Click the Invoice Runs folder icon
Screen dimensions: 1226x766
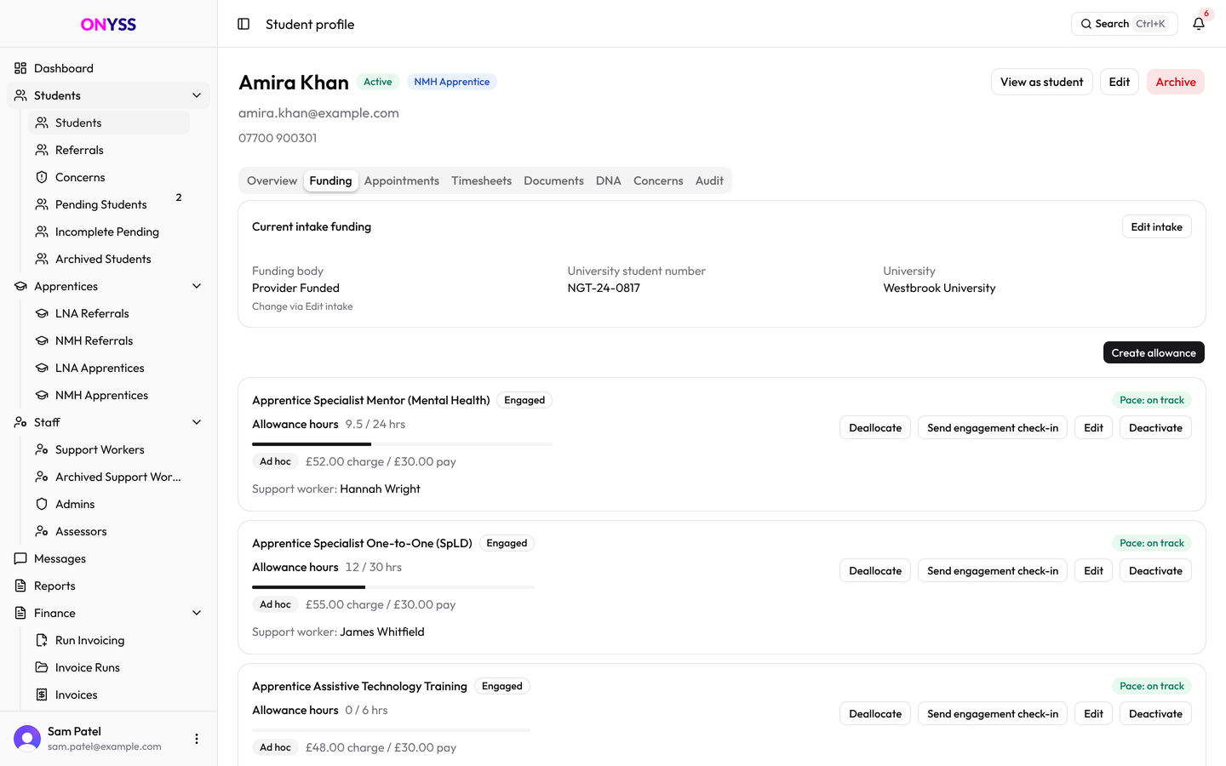point(42,667)
